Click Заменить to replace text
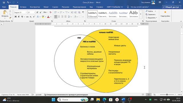183x103 pixels. tap(151, 14)
